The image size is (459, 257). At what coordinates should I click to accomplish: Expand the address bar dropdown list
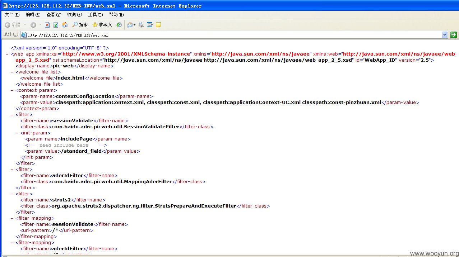[x=445, y=35]
